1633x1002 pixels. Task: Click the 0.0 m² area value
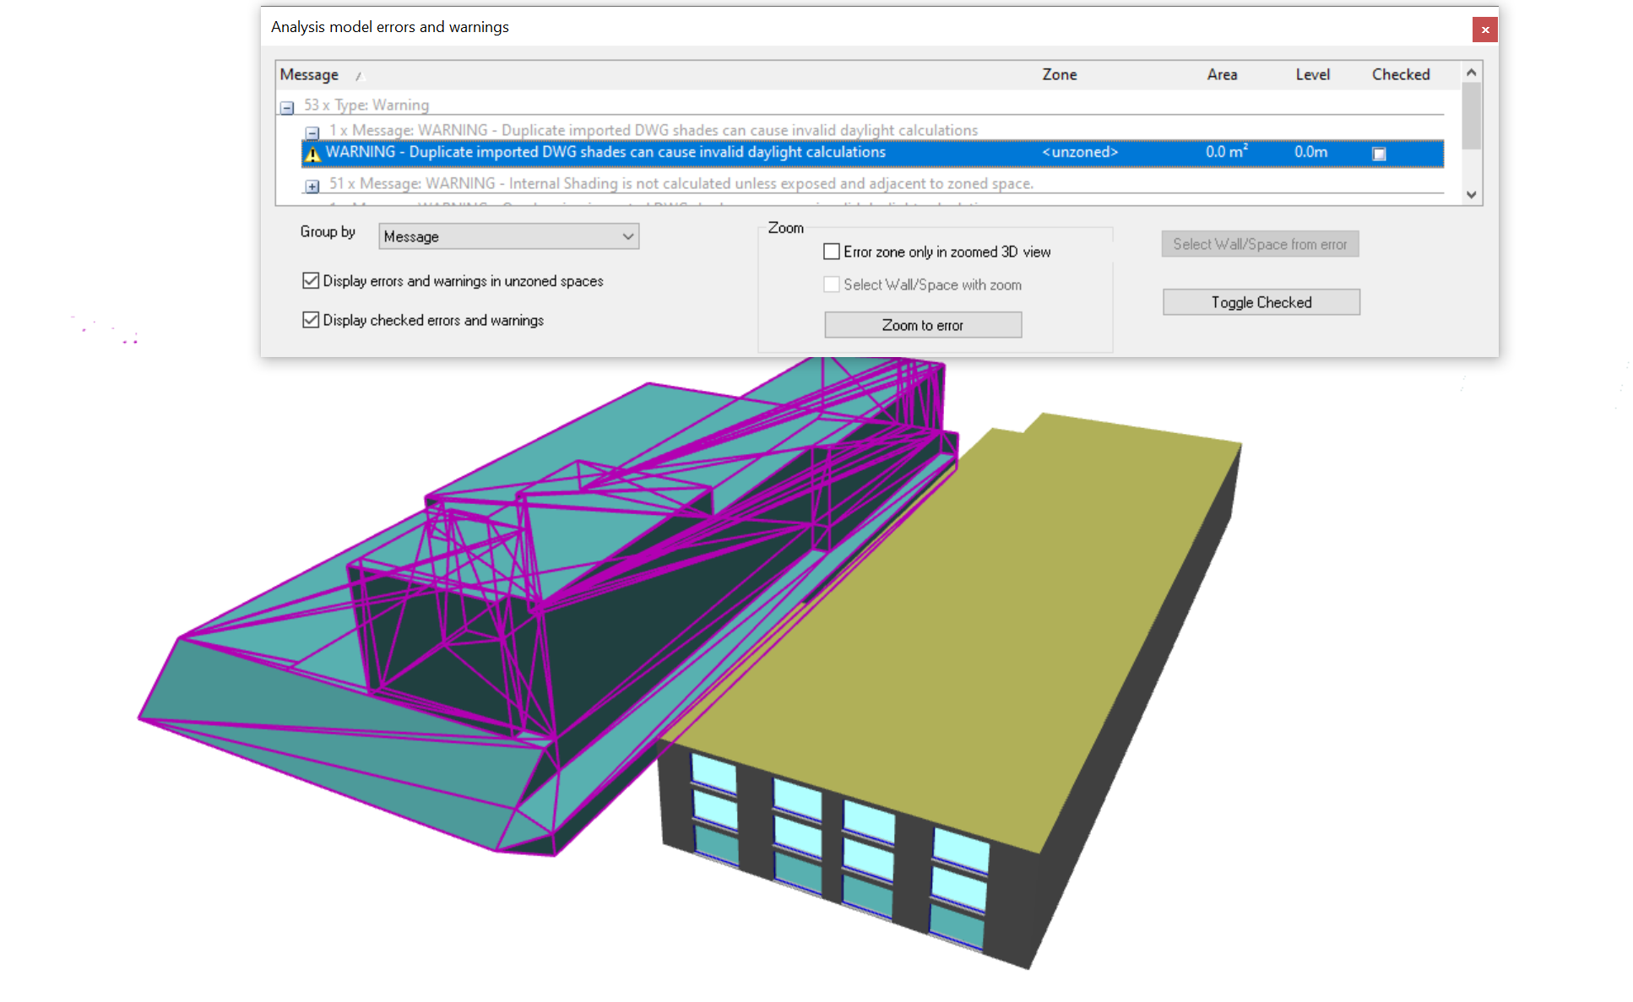click(x=1226, y=152)
